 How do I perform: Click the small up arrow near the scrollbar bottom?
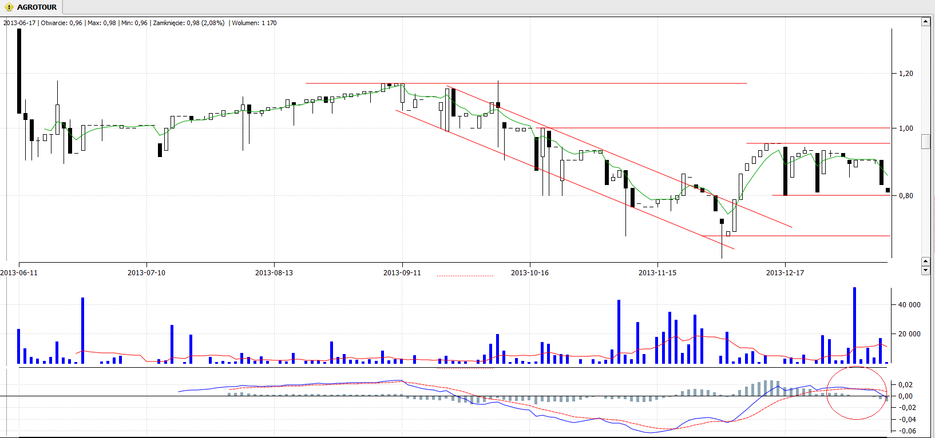(925, 262)
